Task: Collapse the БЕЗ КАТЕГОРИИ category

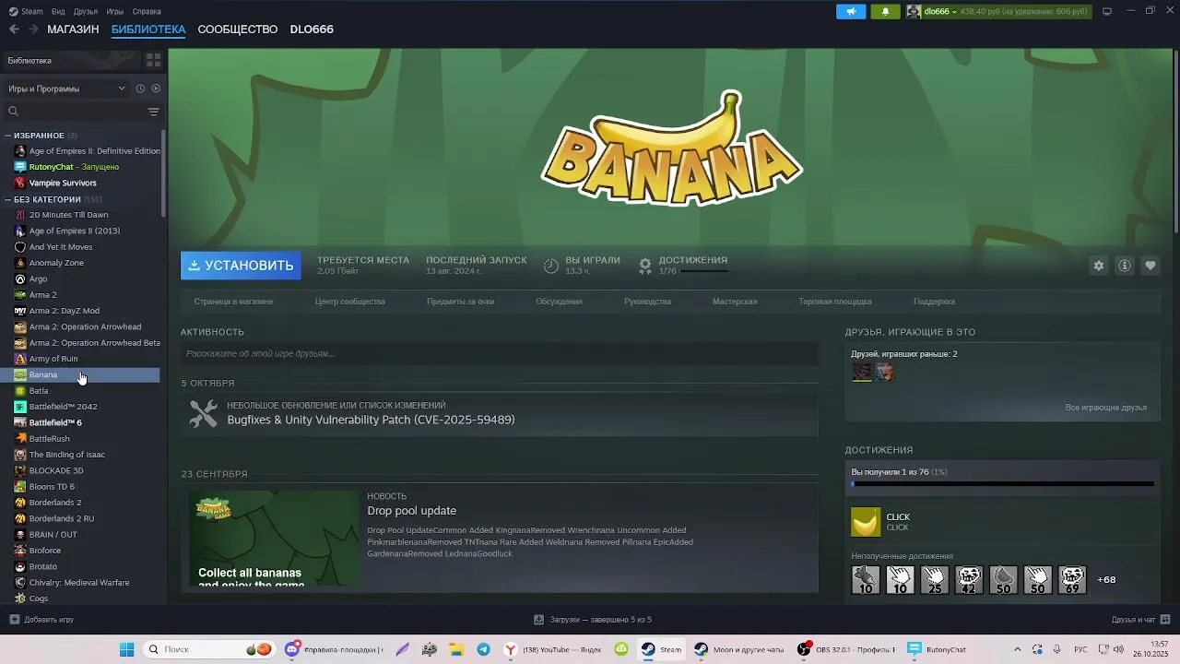Action: click(7, 199)
